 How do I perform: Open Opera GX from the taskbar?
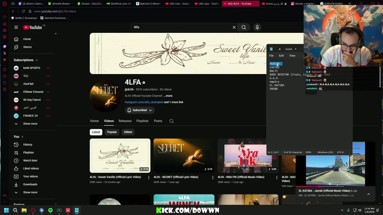tap(33, 210)
